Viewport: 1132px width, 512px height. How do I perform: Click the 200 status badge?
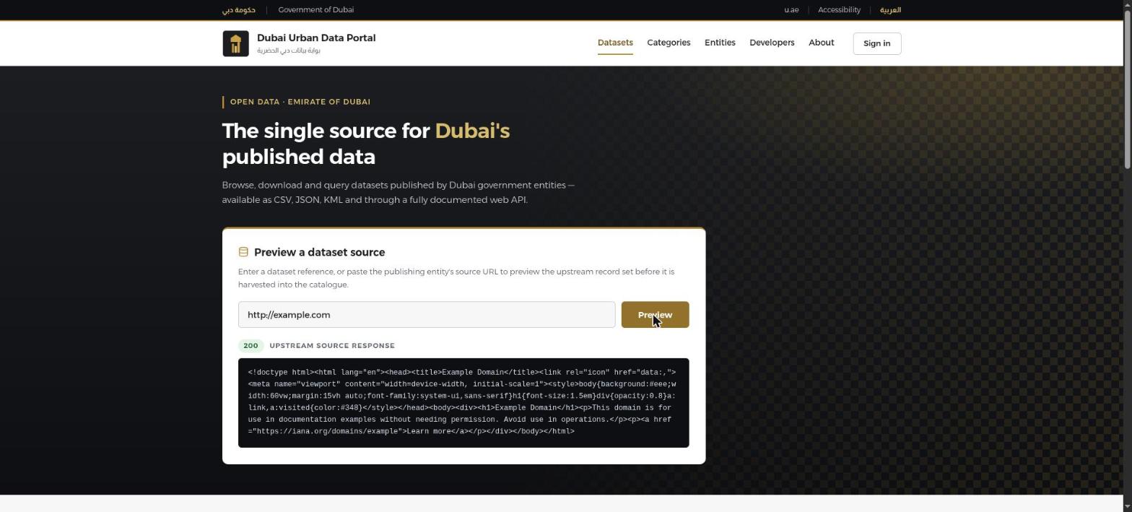(251, 346)
